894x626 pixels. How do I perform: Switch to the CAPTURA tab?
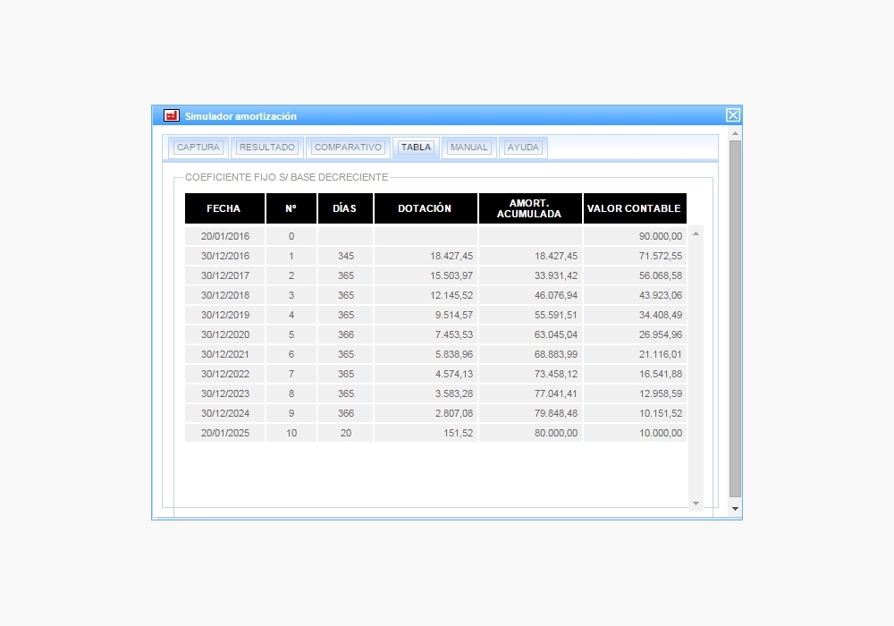click(198, 148)
